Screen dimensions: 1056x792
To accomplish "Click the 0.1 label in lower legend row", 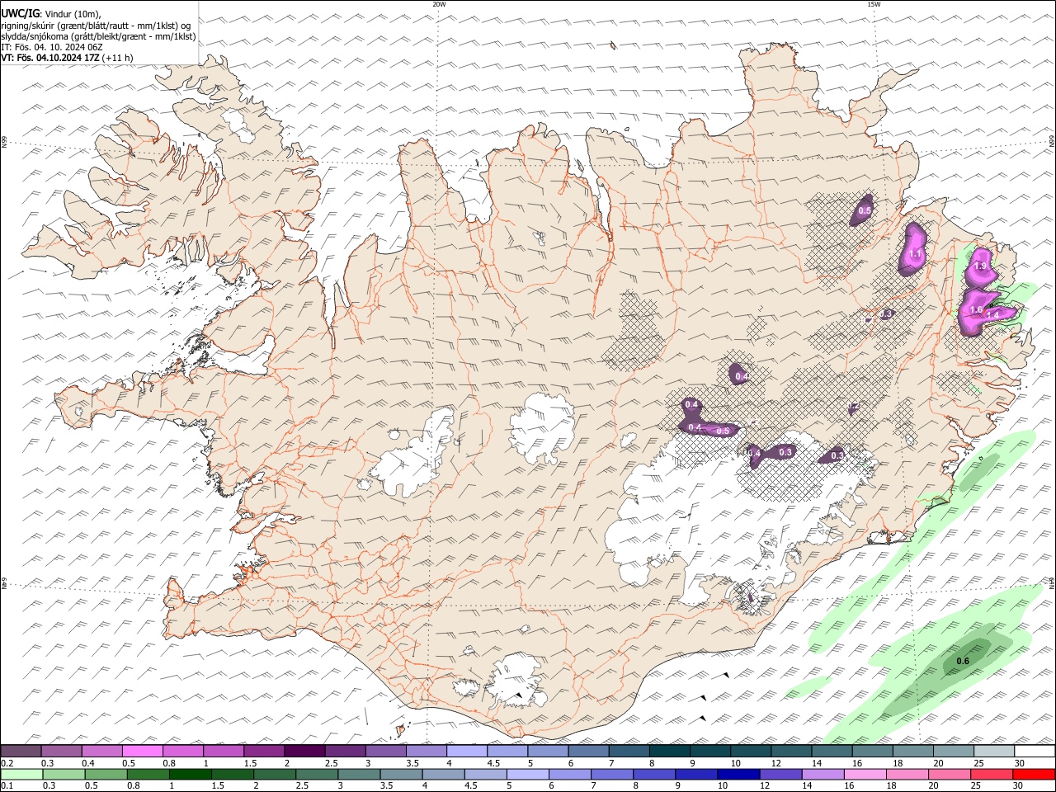I will (7, 786).
